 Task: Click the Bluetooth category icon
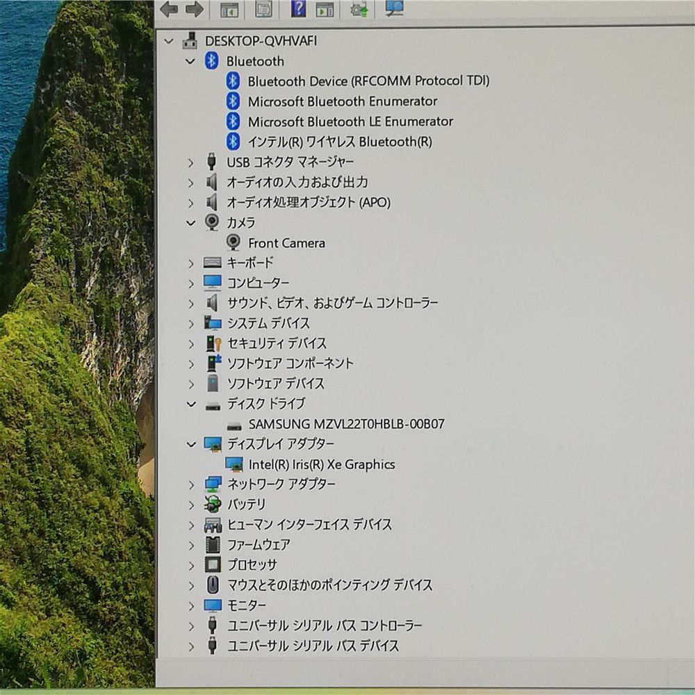[x=211, y=60]
